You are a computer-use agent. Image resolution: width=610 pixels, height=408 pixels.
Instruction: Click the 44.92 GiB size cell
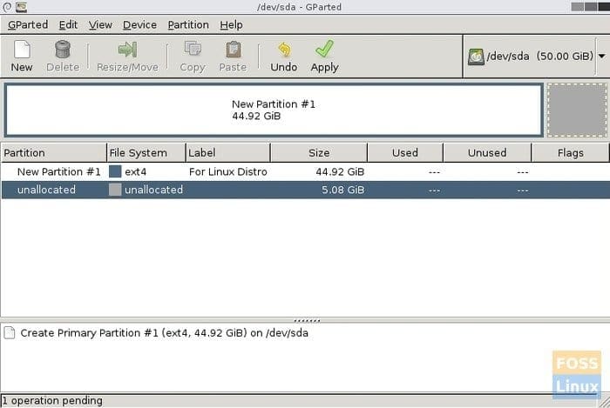click(x=340, y=171)
